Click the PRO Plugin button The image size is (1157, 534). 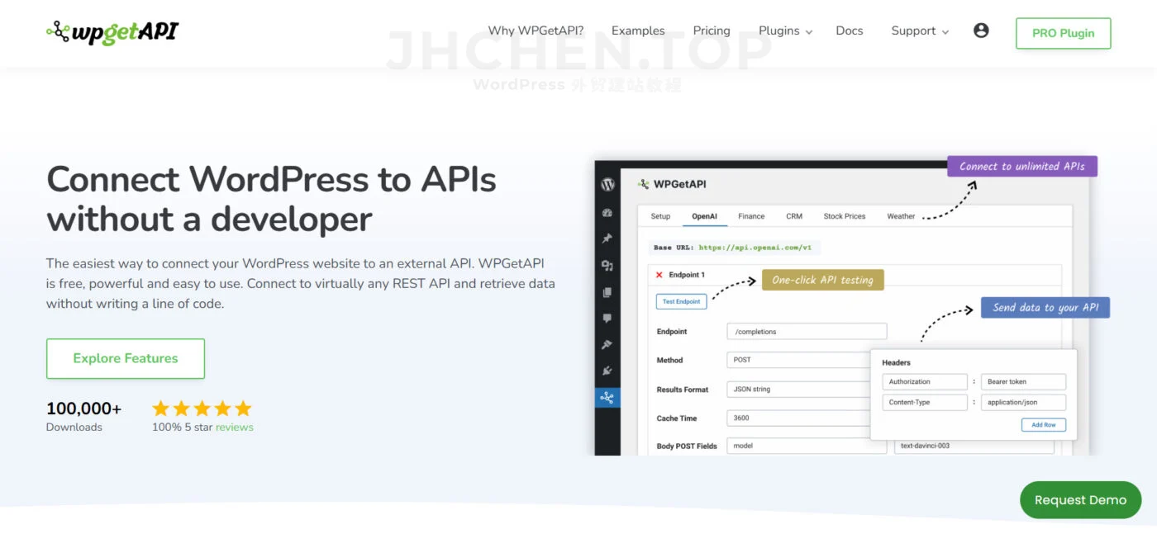[x=1063, y=33]
